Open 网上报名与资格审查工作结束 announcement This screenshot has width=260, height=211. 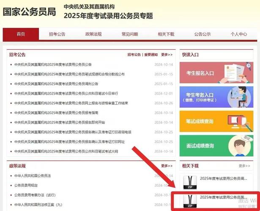click(71, 103)
